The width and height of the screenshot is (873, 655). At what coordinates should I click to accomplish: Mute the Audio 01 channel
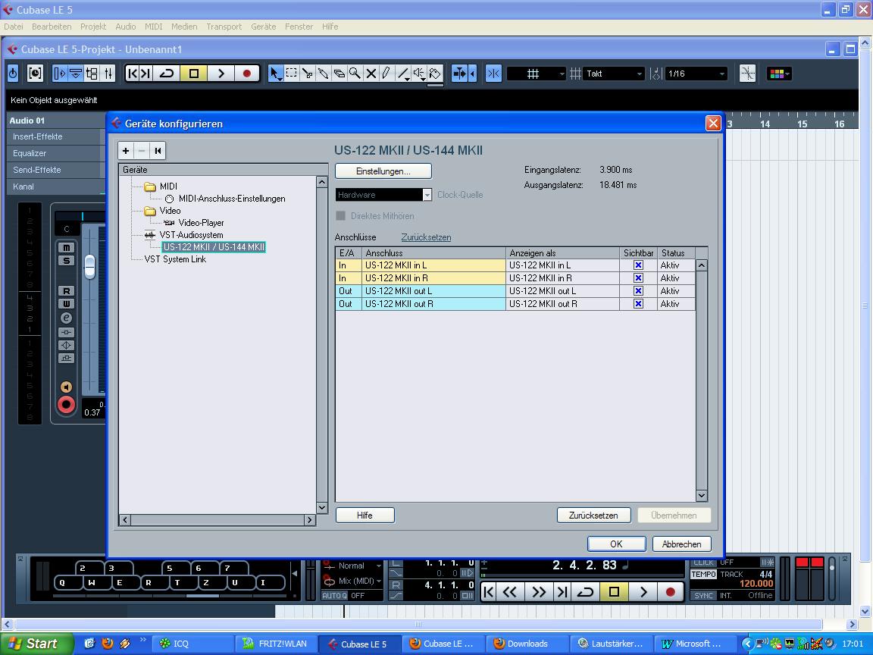(66, 247)
